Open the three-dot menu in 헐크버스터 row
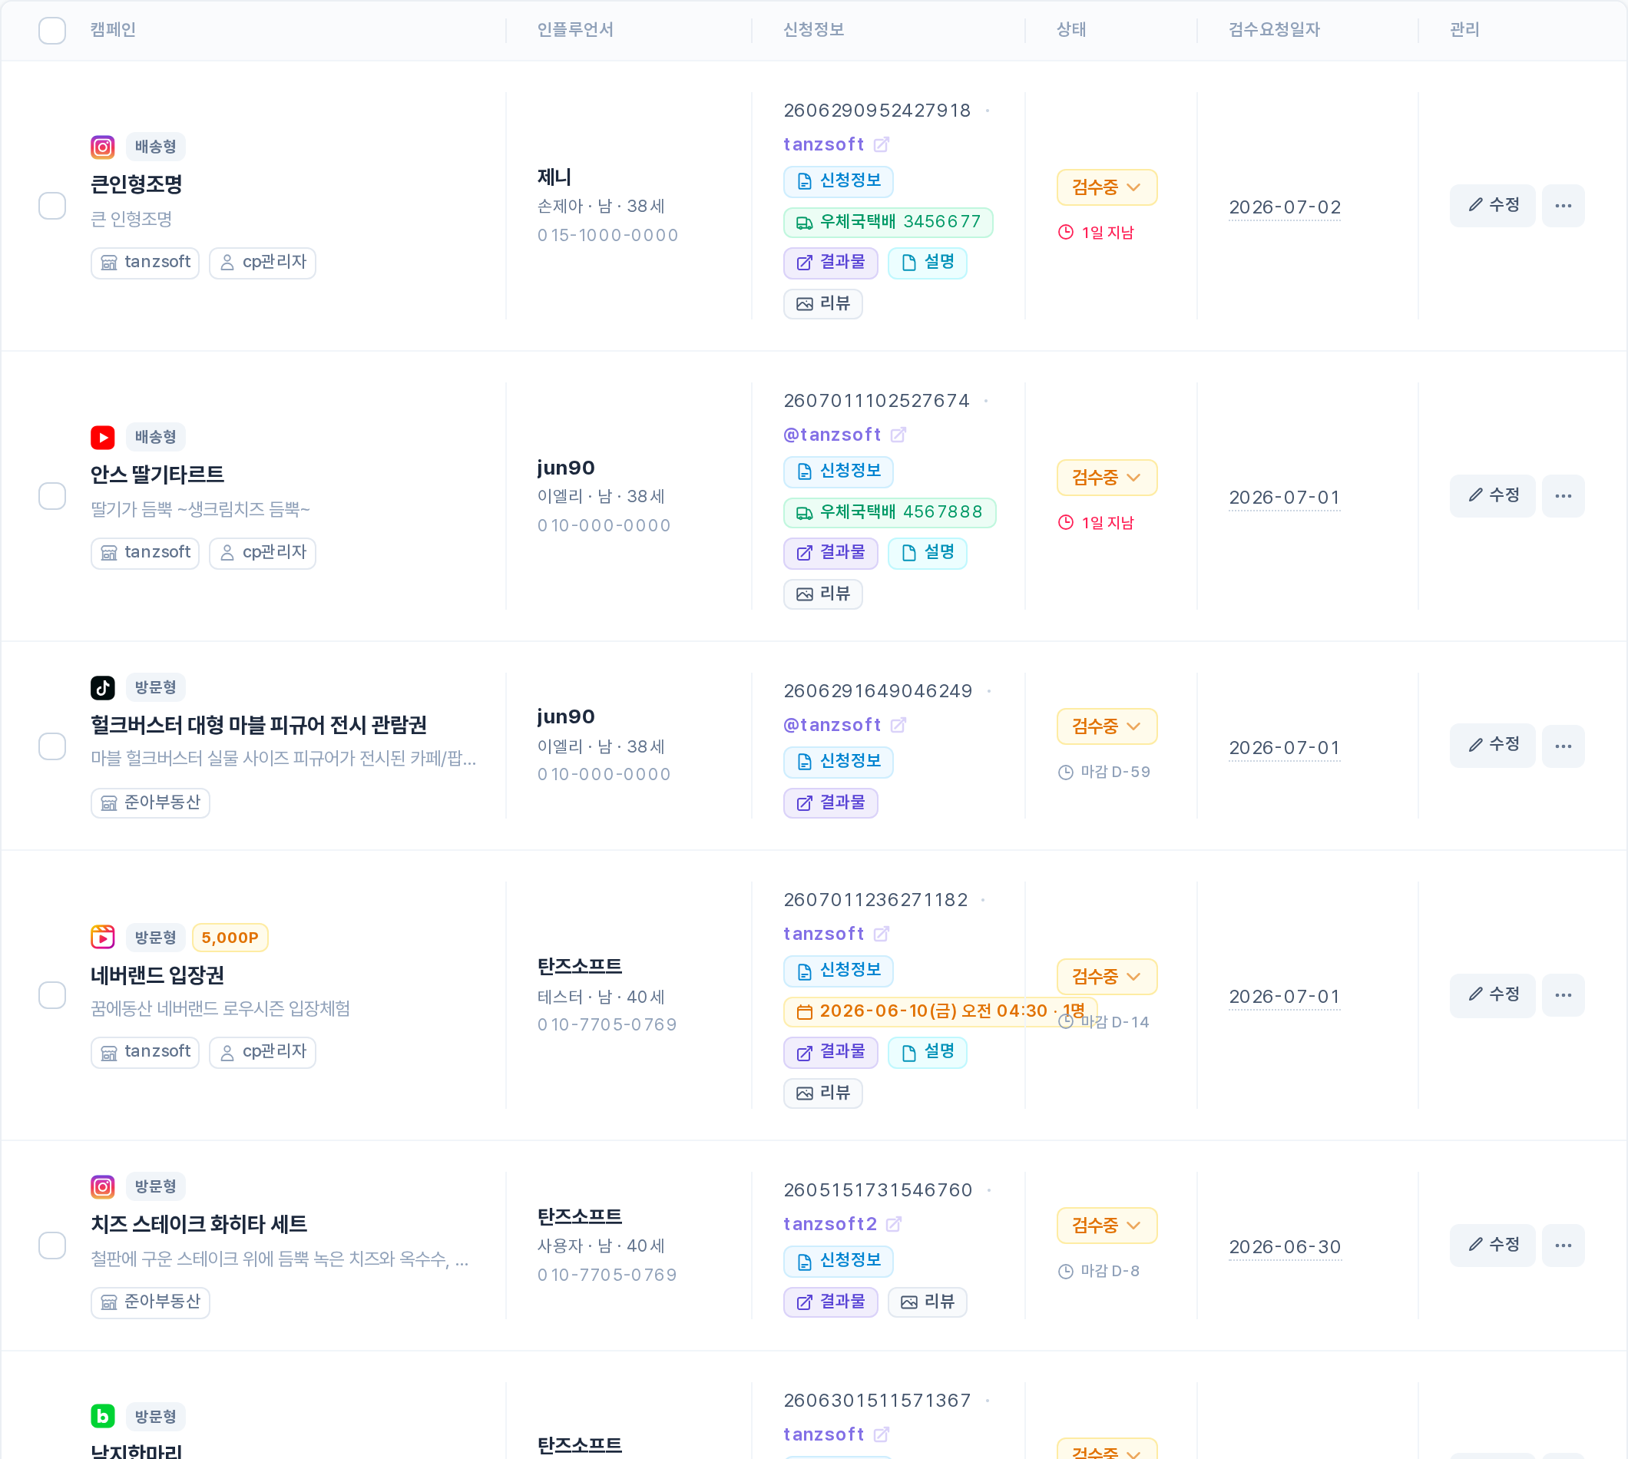 click(x=1562, y=746)
